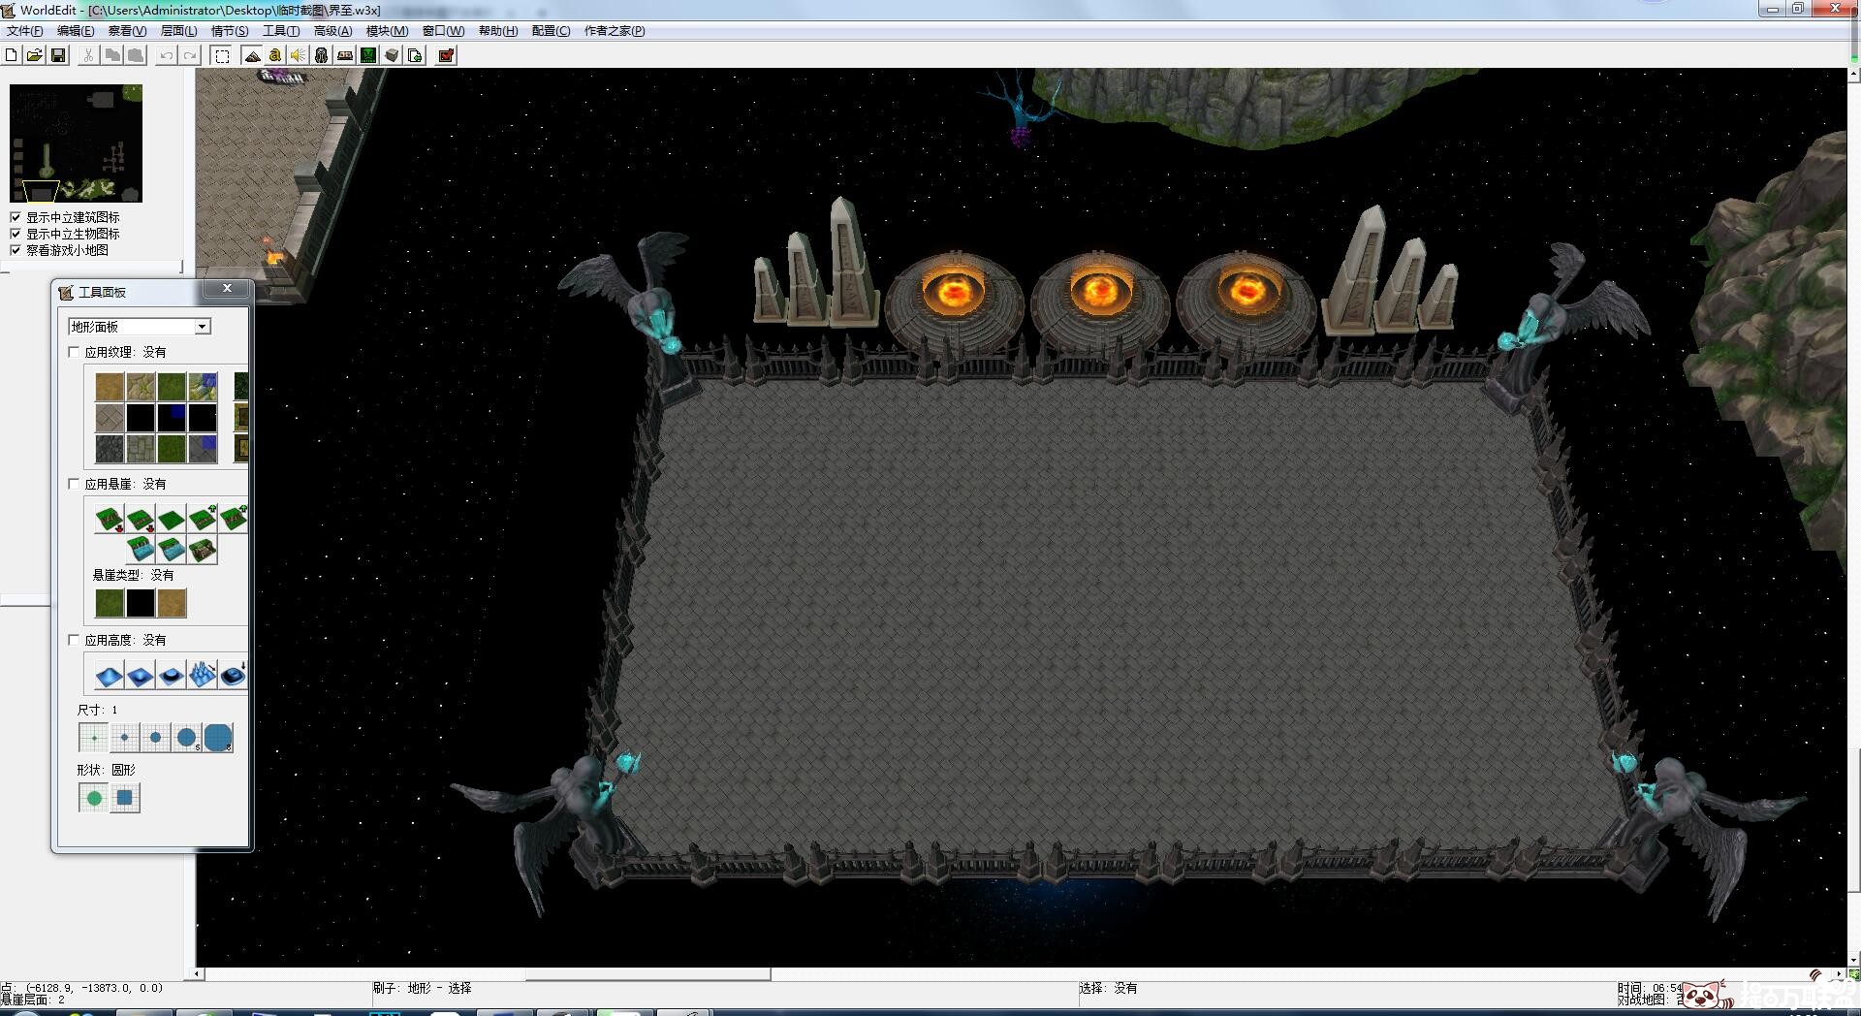Pick the black cliff type swatch

141,603
